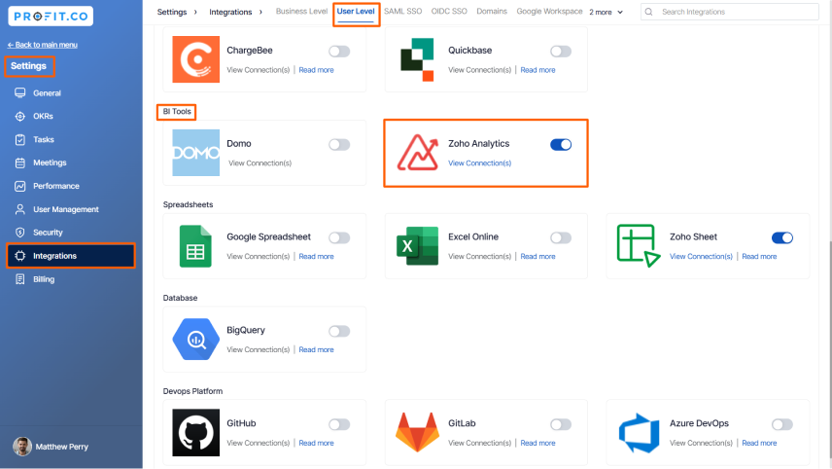Click the Azure DevOps logo

[x=639, y=433]
